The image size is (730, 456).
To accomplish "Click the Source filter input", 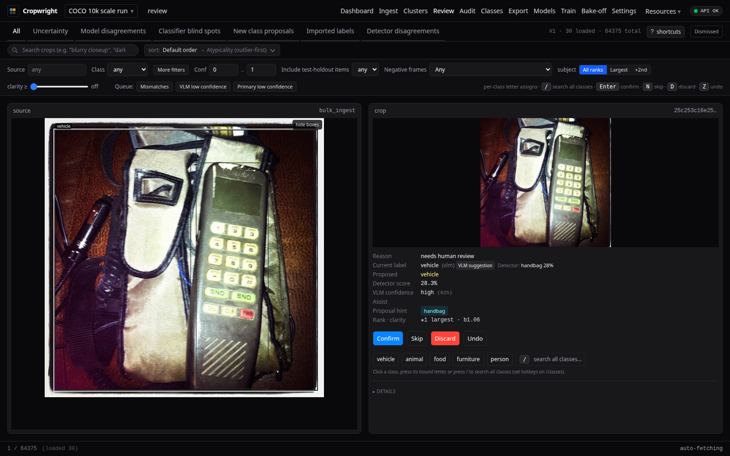I will 57,70.
